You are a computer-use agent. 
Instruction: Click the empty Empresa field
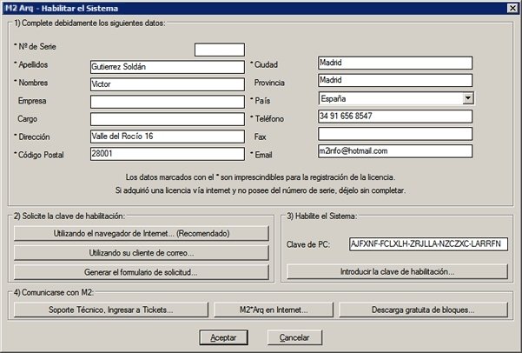click(x=167, y=101)
